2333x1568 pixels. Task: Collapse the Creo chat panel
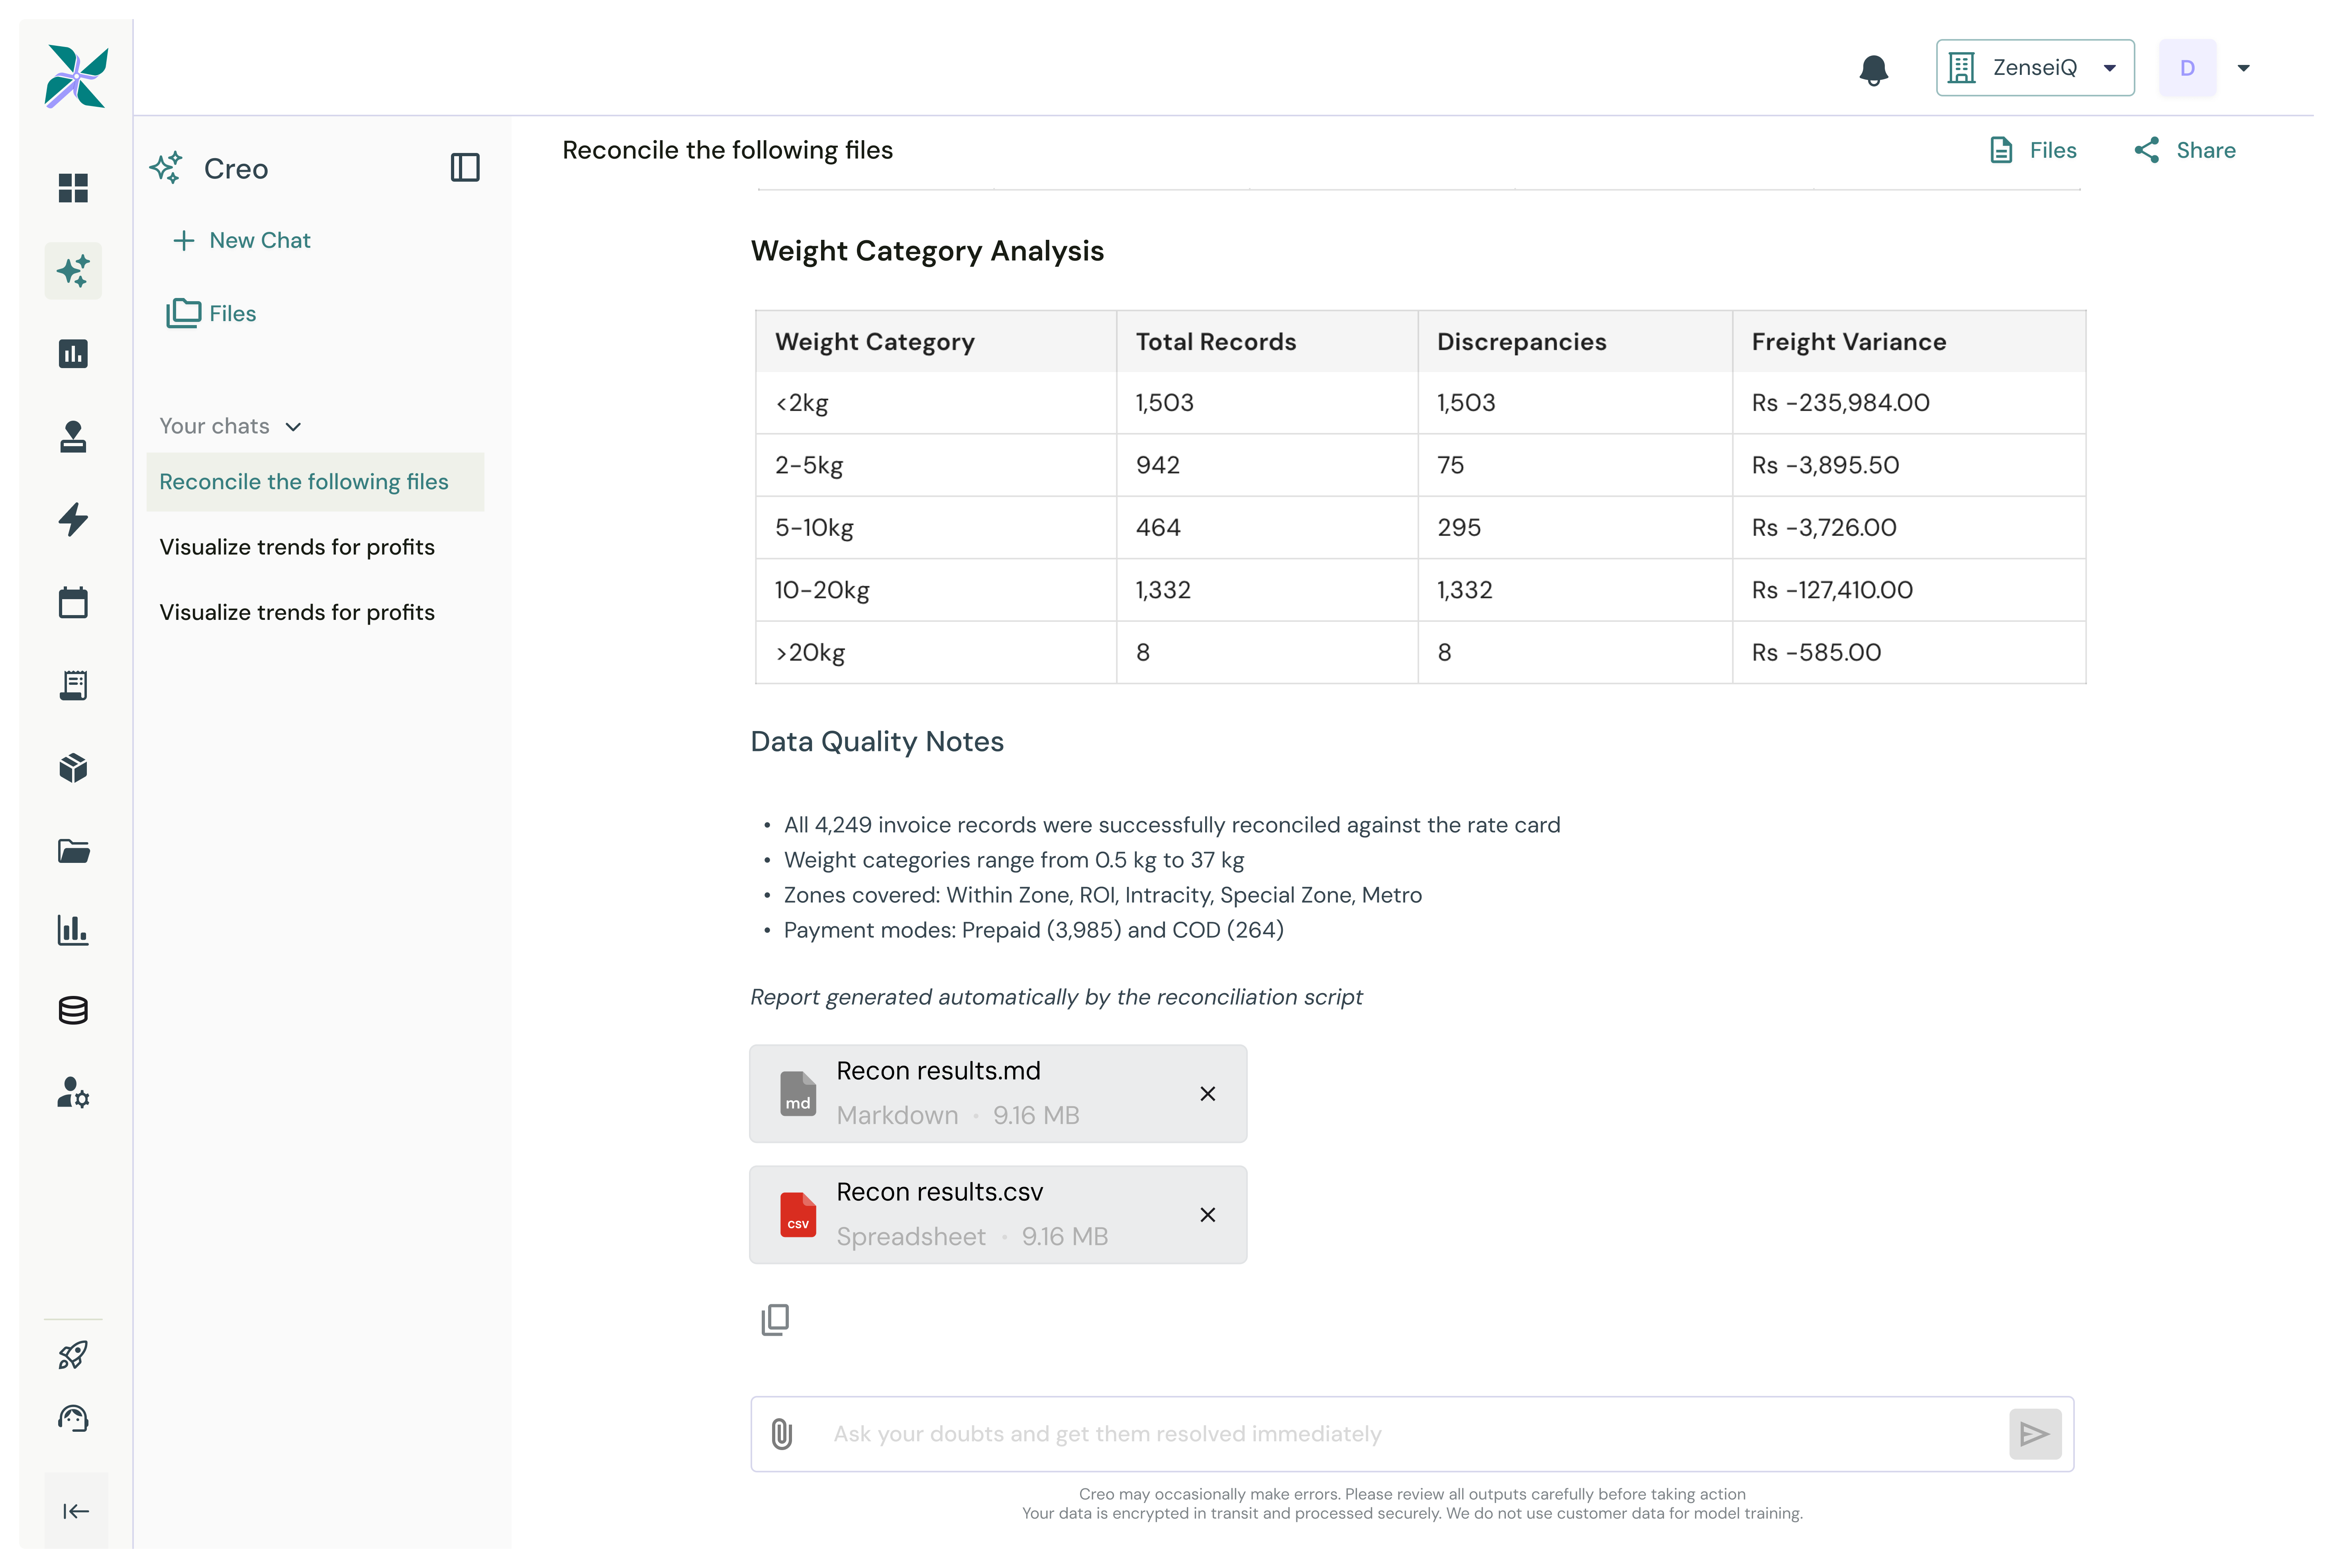[x=465, y=166]
